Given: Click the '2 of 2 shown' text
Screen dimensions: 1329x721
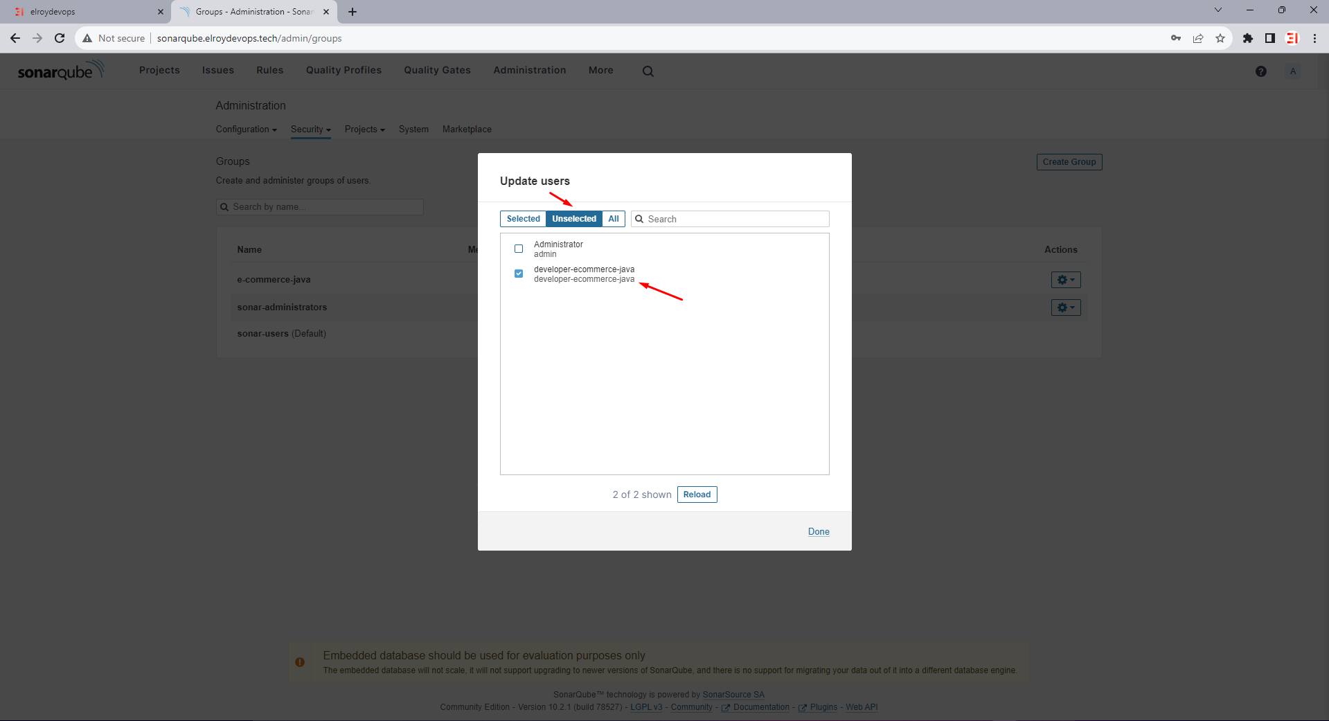Looking at the screenshot, I should pyautogui.click(x=642, y=495).
